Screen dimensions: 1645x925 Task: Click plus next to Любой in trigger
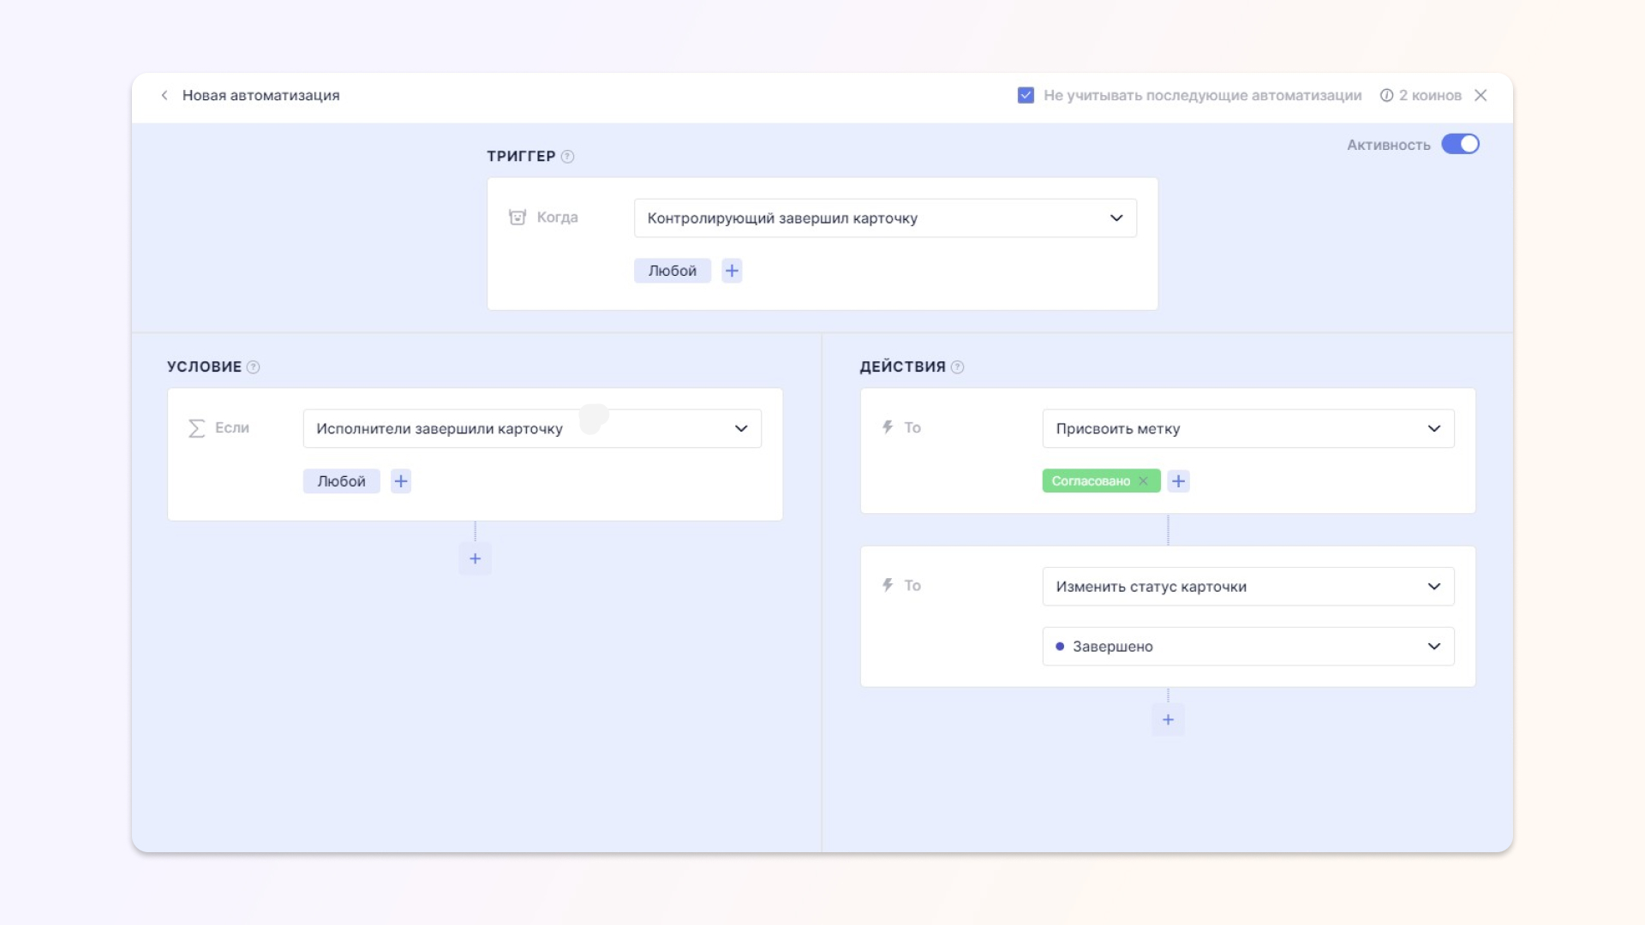pyautogui.click(x=732, y=272)
